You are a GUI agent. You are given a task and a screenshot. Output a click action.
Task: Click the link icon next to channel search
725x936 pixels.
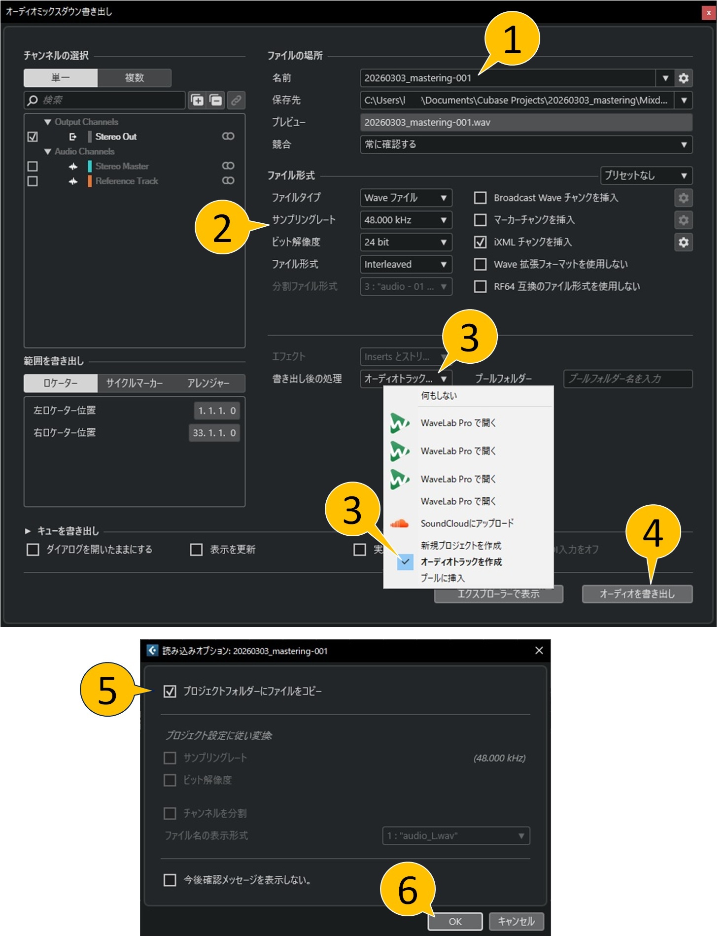click(x=236, y=100)
